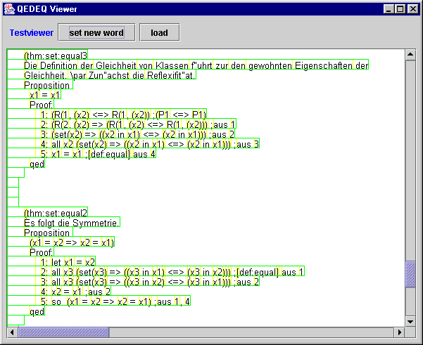423x345 pixels.
Task: Click the "(thm:set:equal3" text line
Action: tap(56, 55)
